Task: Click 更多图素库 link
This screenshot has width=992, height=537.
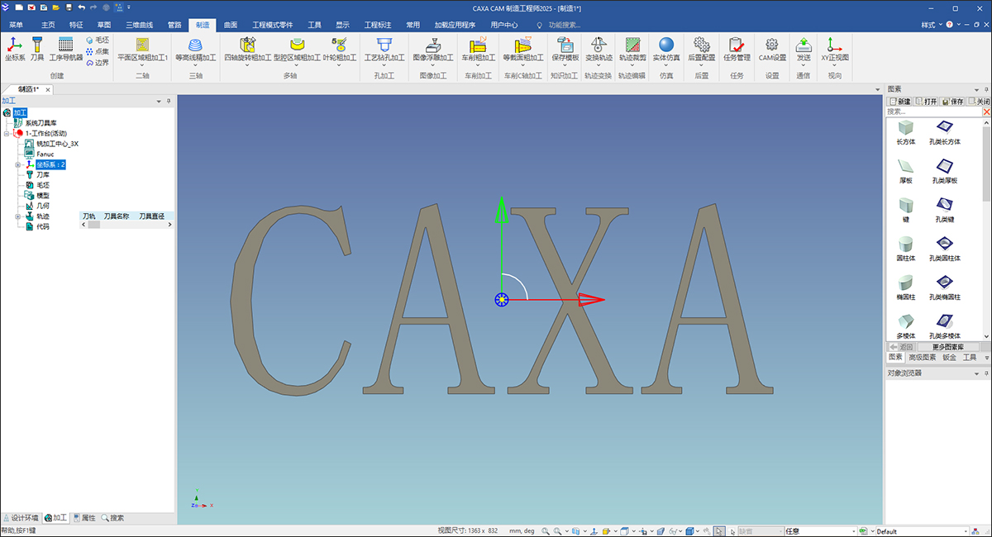Action: tap(949, 346)
